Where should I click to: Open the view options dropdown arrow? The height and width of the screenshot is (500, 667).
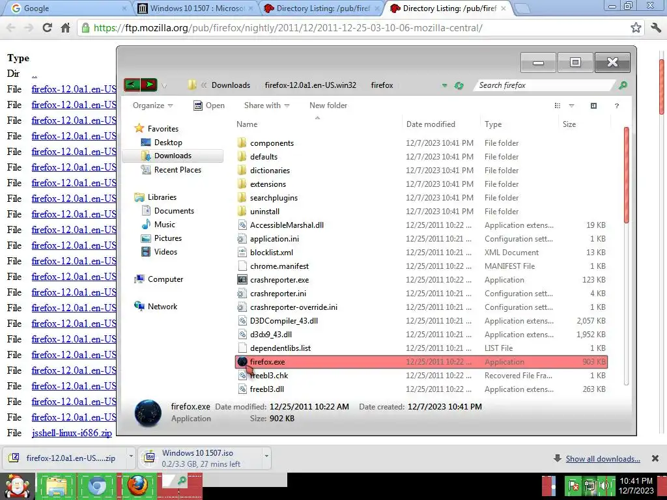tap(572, 105)
